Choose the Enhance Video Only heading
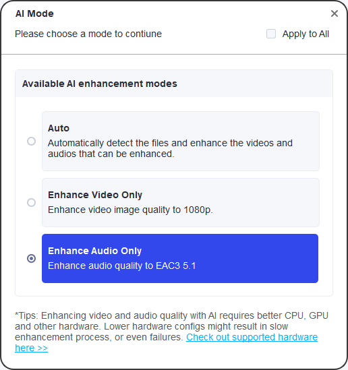This screenshot has height=370, width=348. [95, 195]
